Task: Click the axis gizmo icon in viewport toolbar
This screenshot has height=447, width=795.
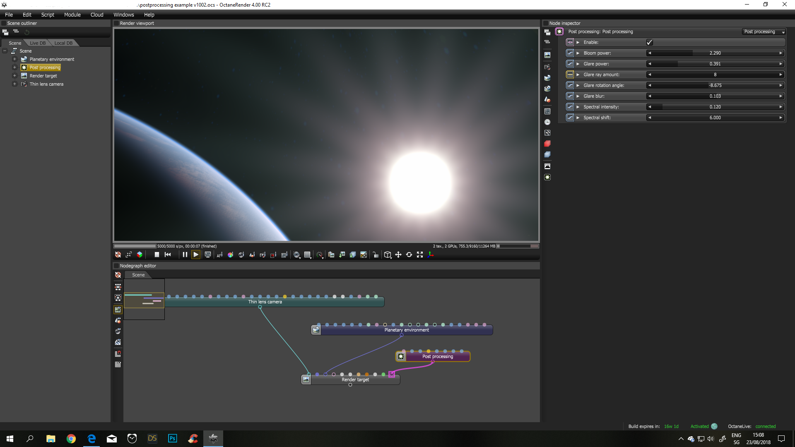Action: (x=431, y=255)
